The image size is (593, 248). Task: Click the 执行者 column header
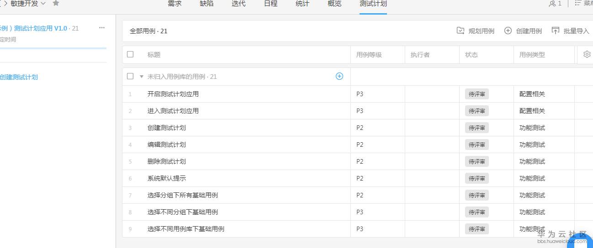[420, 55]
